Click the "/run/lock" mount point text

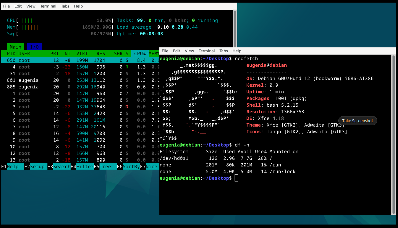pyautogui.click(x=283, y=172)
